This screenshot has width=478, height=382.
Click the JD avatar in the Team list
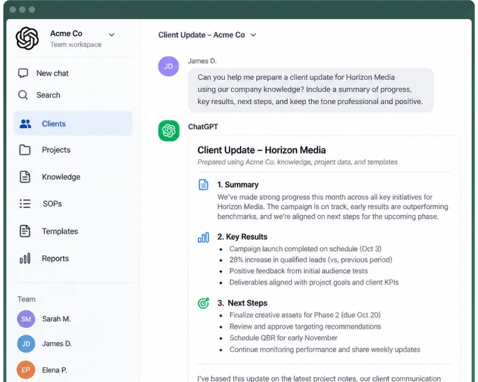pos(26,344)
